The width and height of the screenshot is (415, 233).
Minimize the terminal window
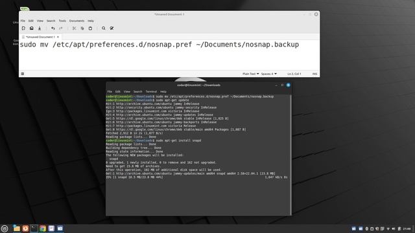pos(276,85)
